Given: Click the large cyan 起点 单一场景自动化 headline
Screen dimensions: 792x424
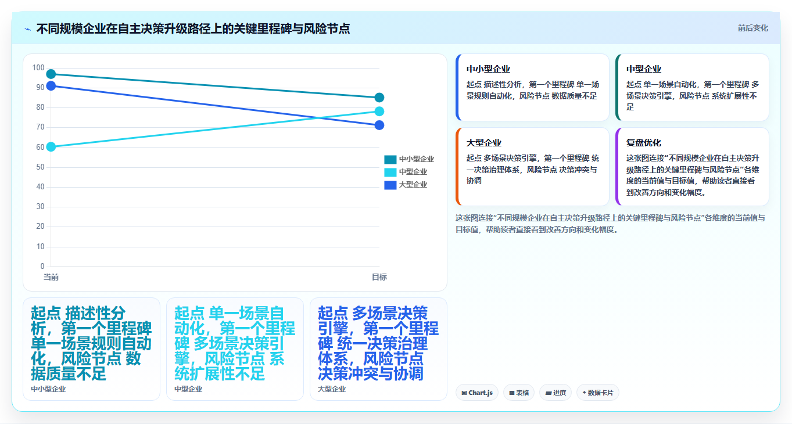Looking at the screenshot, I should [235, 343].
